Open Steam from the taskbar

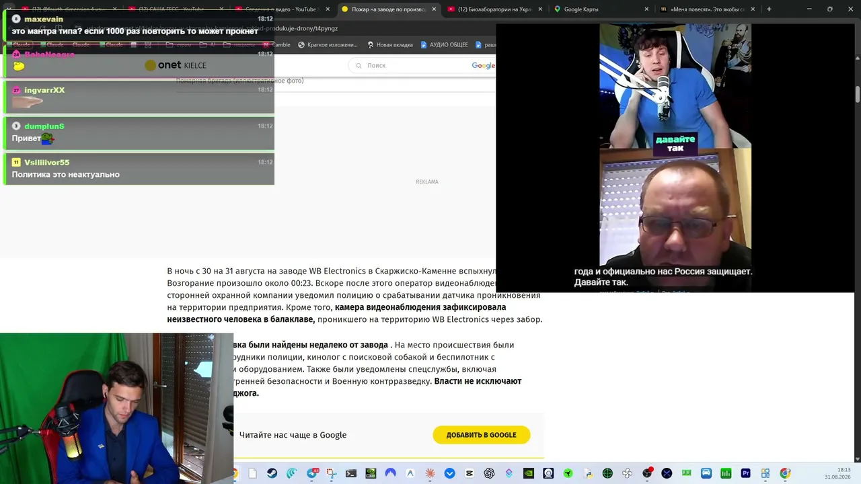tap(272, 473)
